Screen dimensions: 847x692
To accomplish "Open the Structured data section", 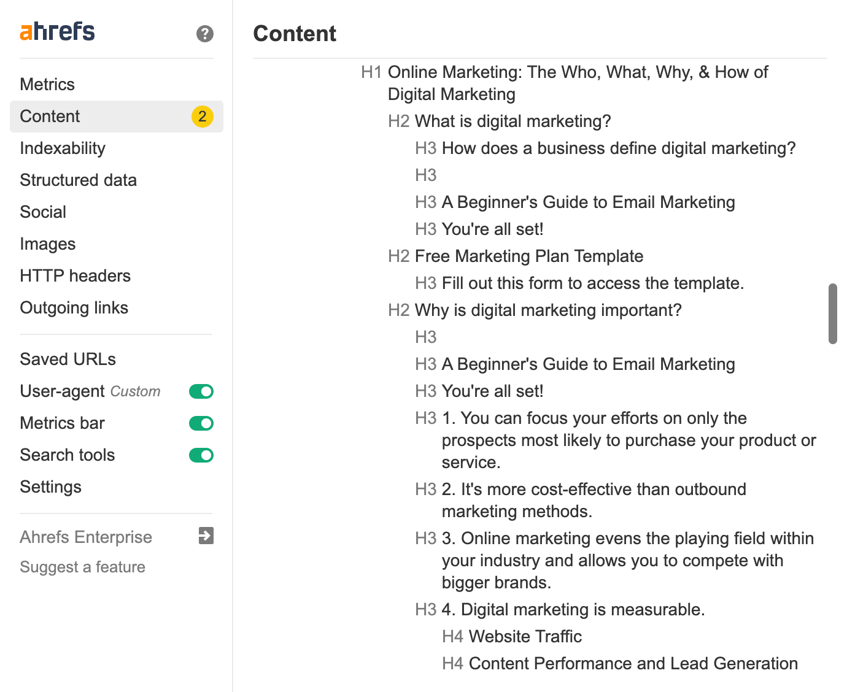I will pyautogui.click(x=78, y=180).
